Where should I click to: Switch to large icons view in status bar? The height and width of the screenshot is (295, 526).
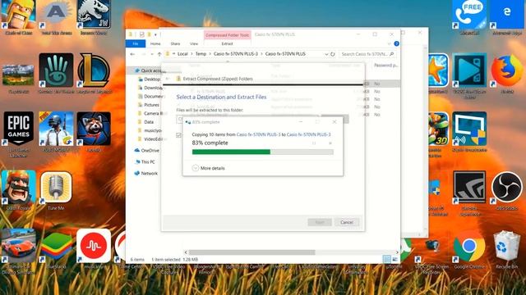pyautogui.click(x=394, y=259)
